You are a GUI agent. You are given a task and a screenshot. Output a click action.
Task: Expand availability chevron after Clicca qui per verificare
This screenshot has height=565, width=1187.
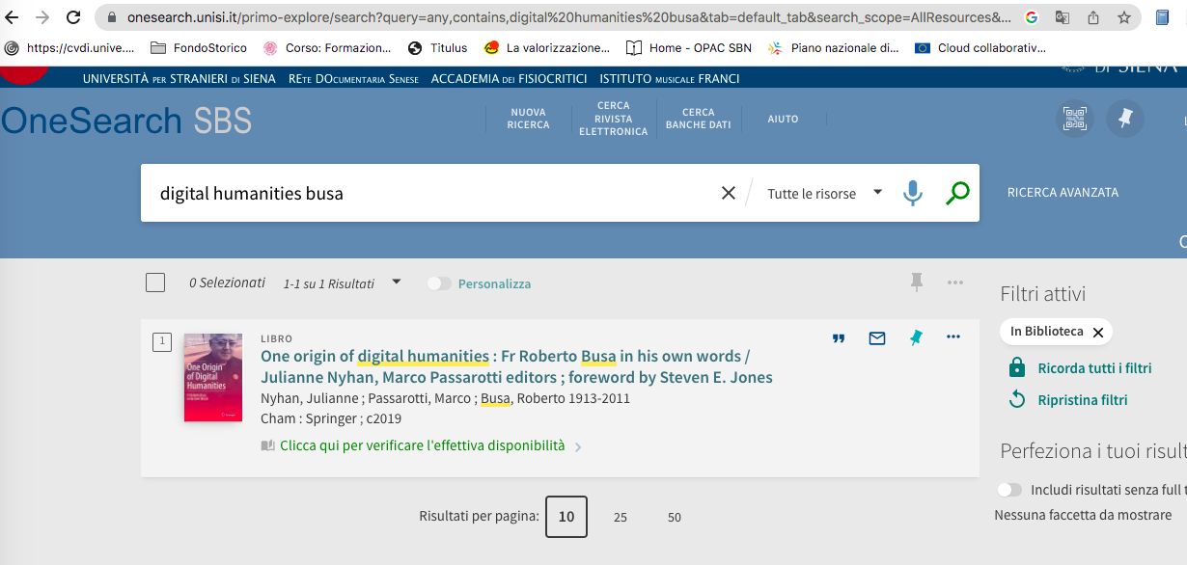tap(578, 446)
